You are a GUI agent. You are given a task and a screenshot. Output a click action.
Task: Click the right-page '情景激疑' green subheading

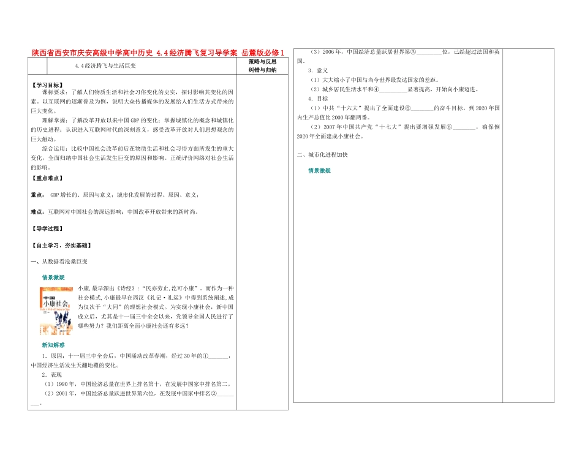pos(320,171)
